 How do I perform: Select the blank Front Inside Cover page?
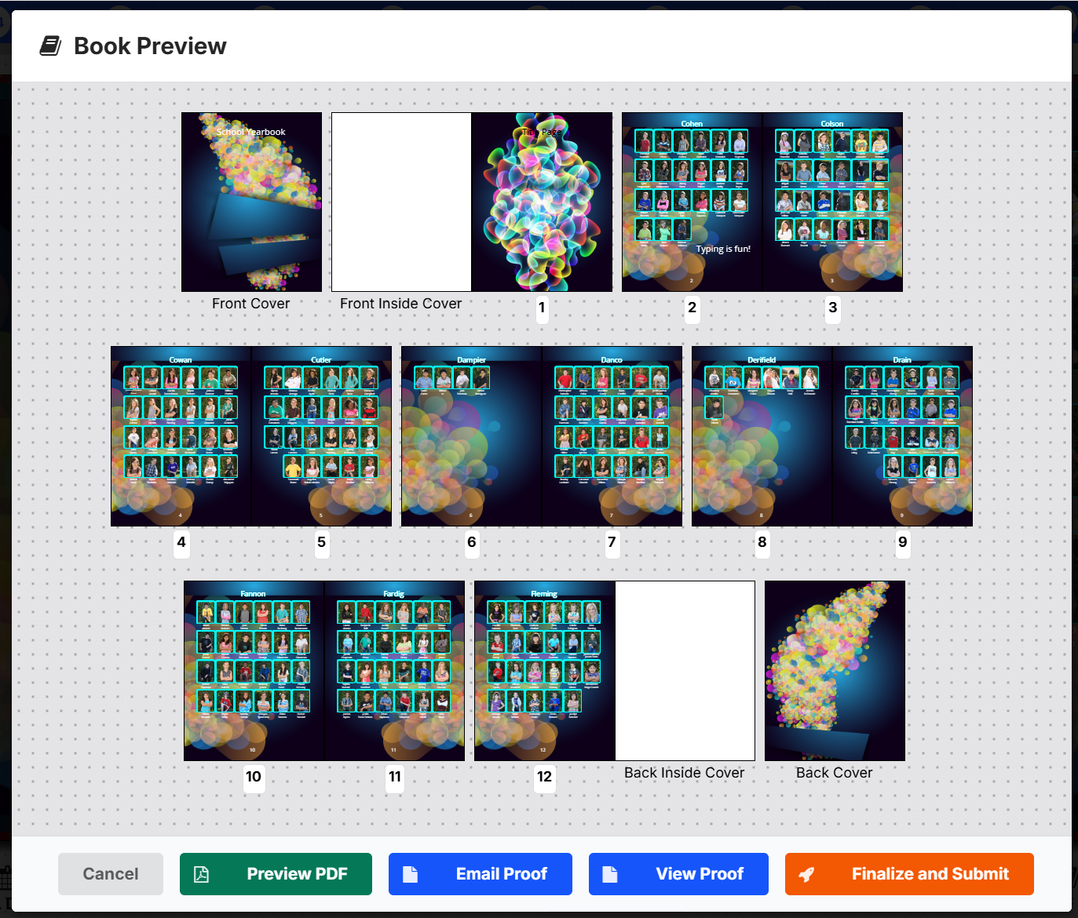pyautogui.click(x=401, y=202)
